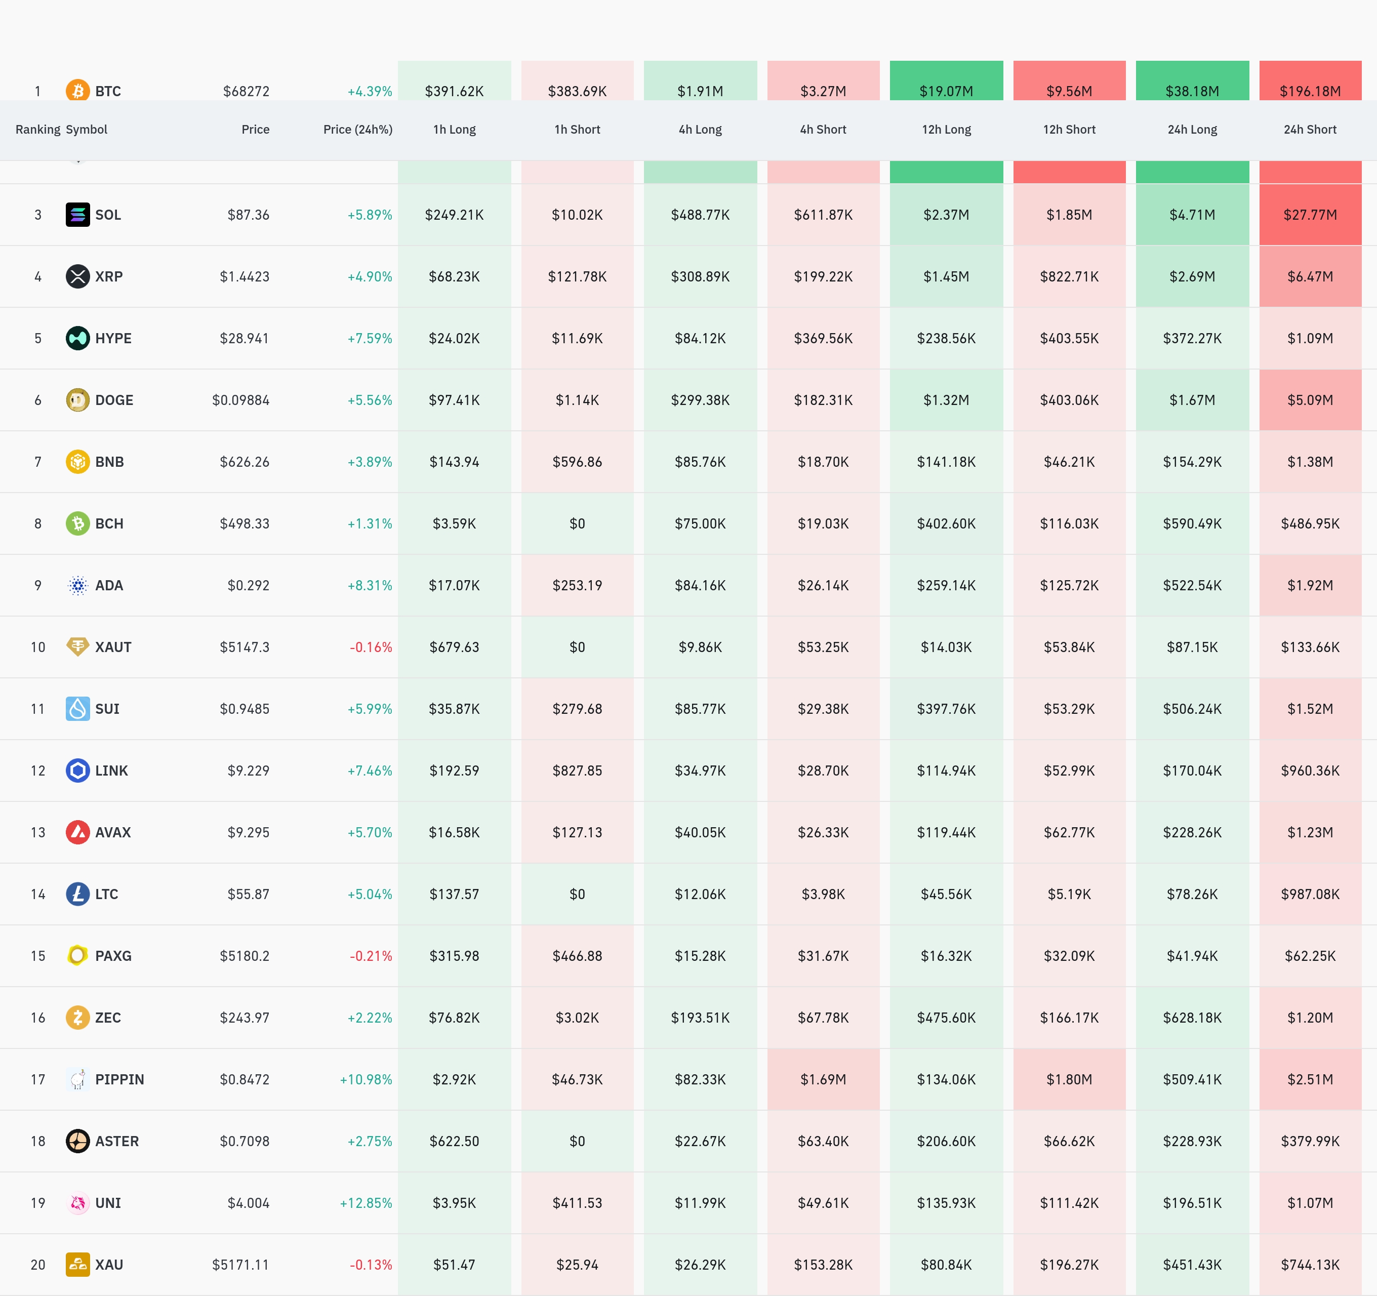This screenshot has width=1377, height=1296.
Task: Click the BNB coin icon
Action: [77, 461]
